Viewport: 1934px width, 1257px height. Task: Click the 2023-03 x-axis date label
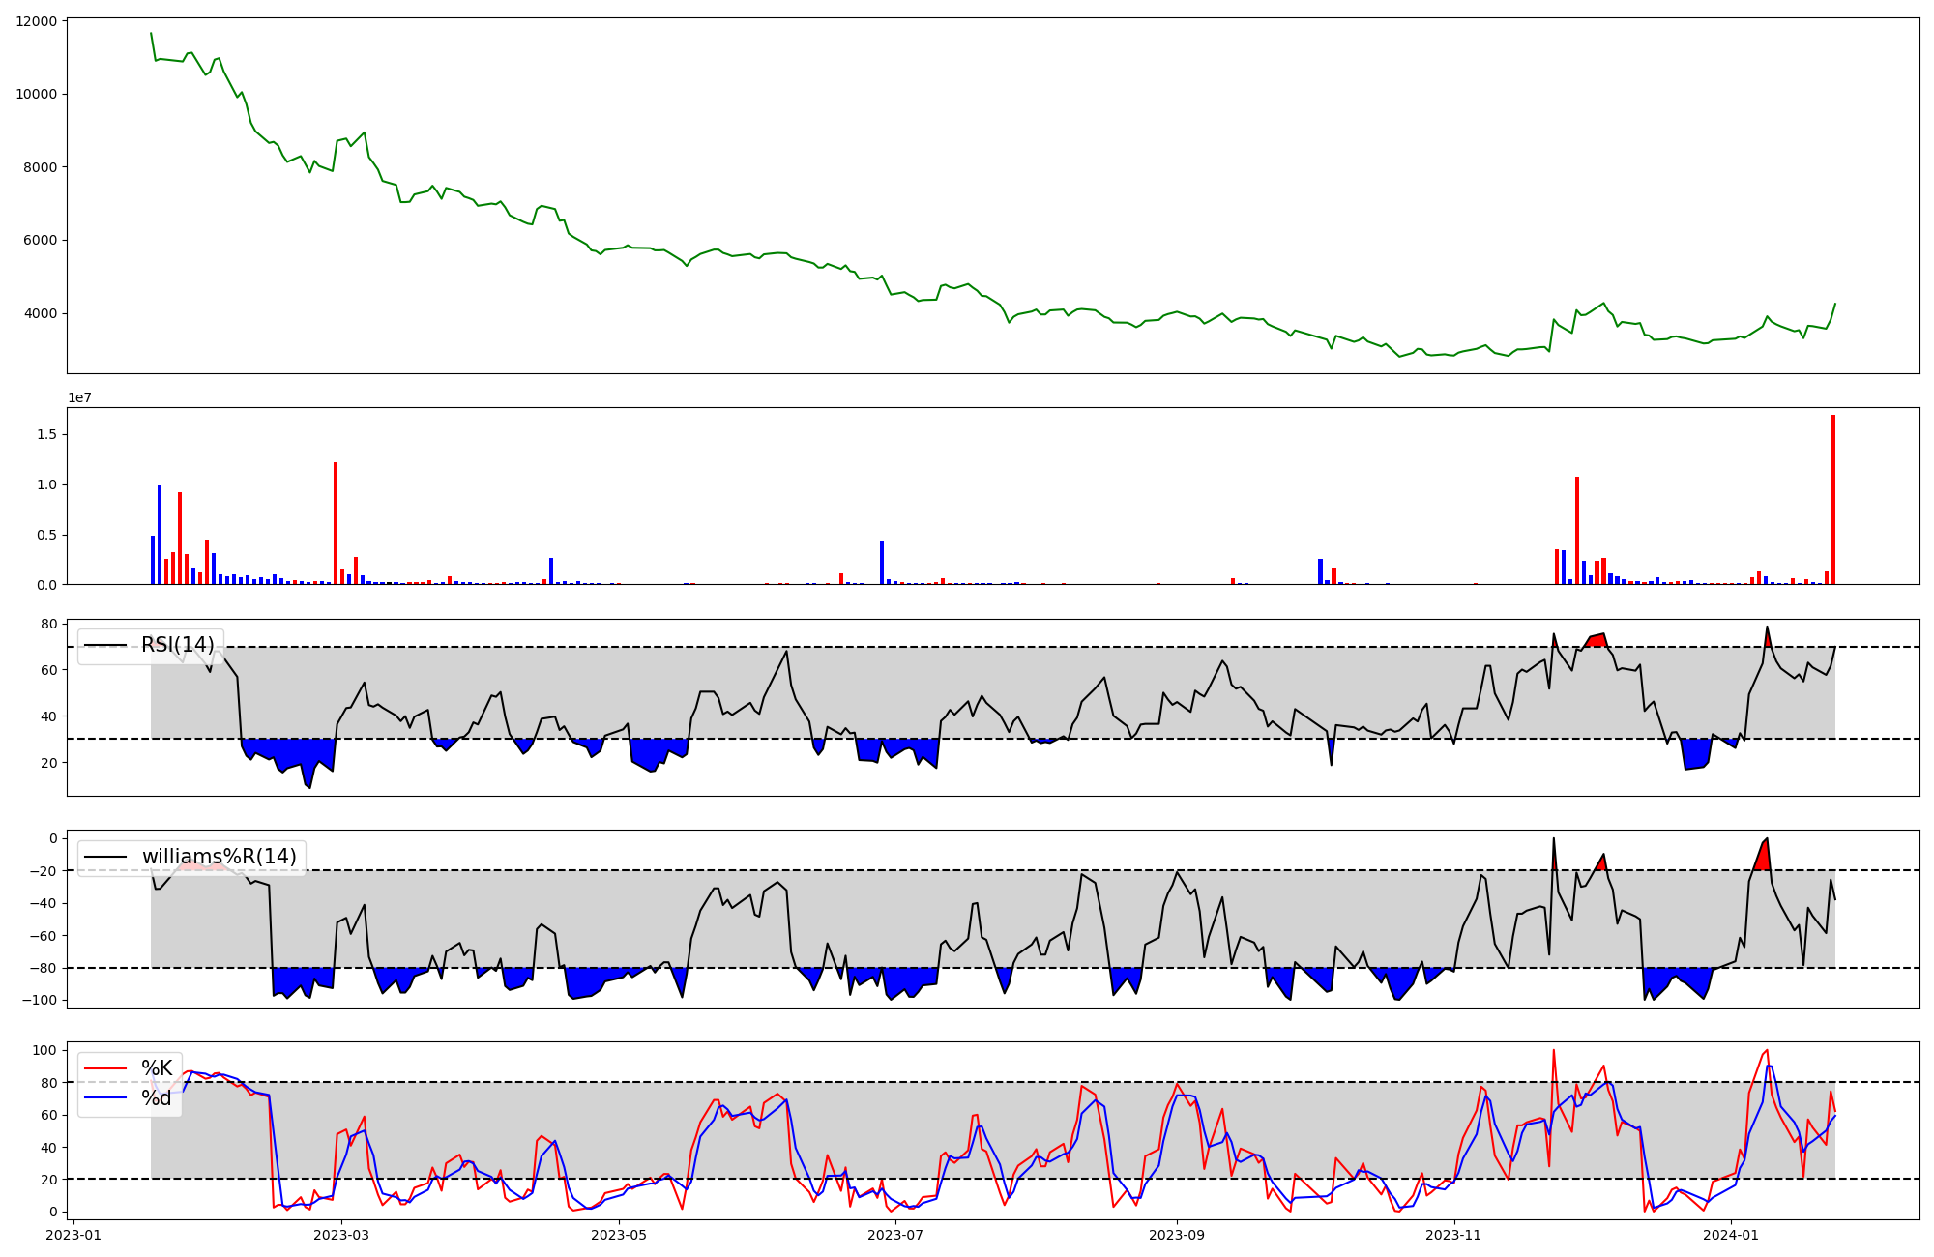341,1235
